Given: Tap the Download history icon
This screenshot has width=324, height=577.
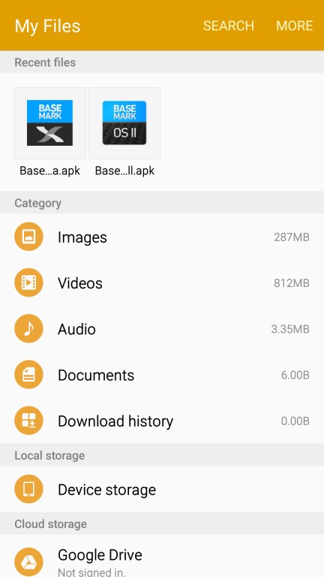Looking at the screenshot, I should coord(28,421).
